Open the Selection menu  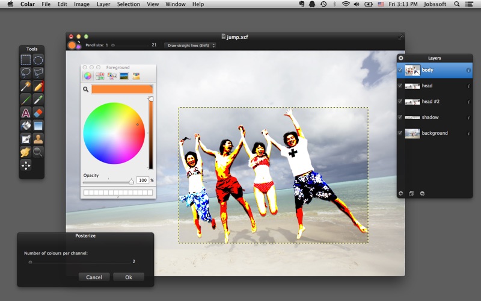point(128,4)
